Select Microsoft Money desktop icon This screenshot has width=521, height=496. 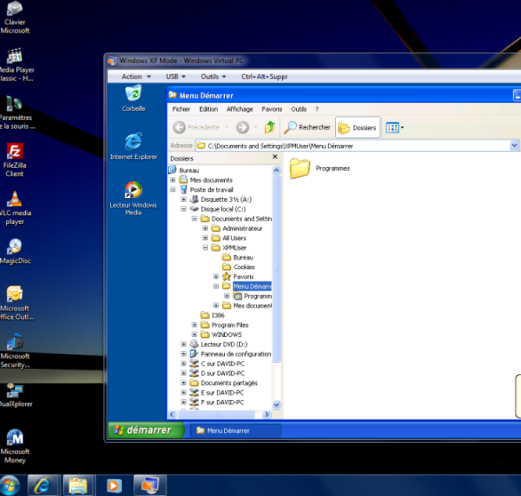[15, 446]
